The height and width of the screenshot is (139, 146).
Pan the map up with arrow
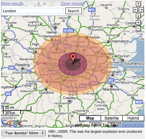pos(138,4)
